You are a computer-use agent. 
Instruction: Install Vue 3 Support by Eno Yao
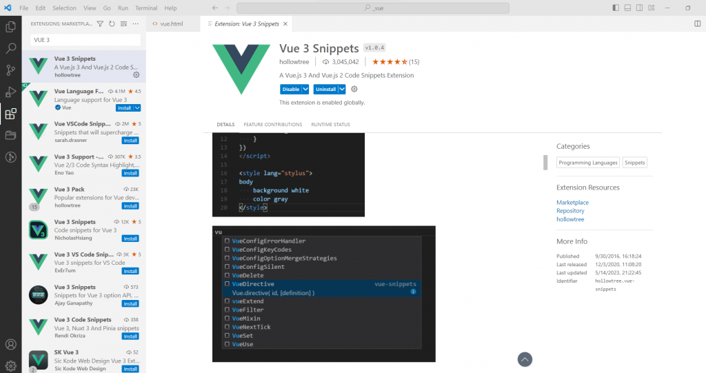pyautogui.click(x=130, y=174)
